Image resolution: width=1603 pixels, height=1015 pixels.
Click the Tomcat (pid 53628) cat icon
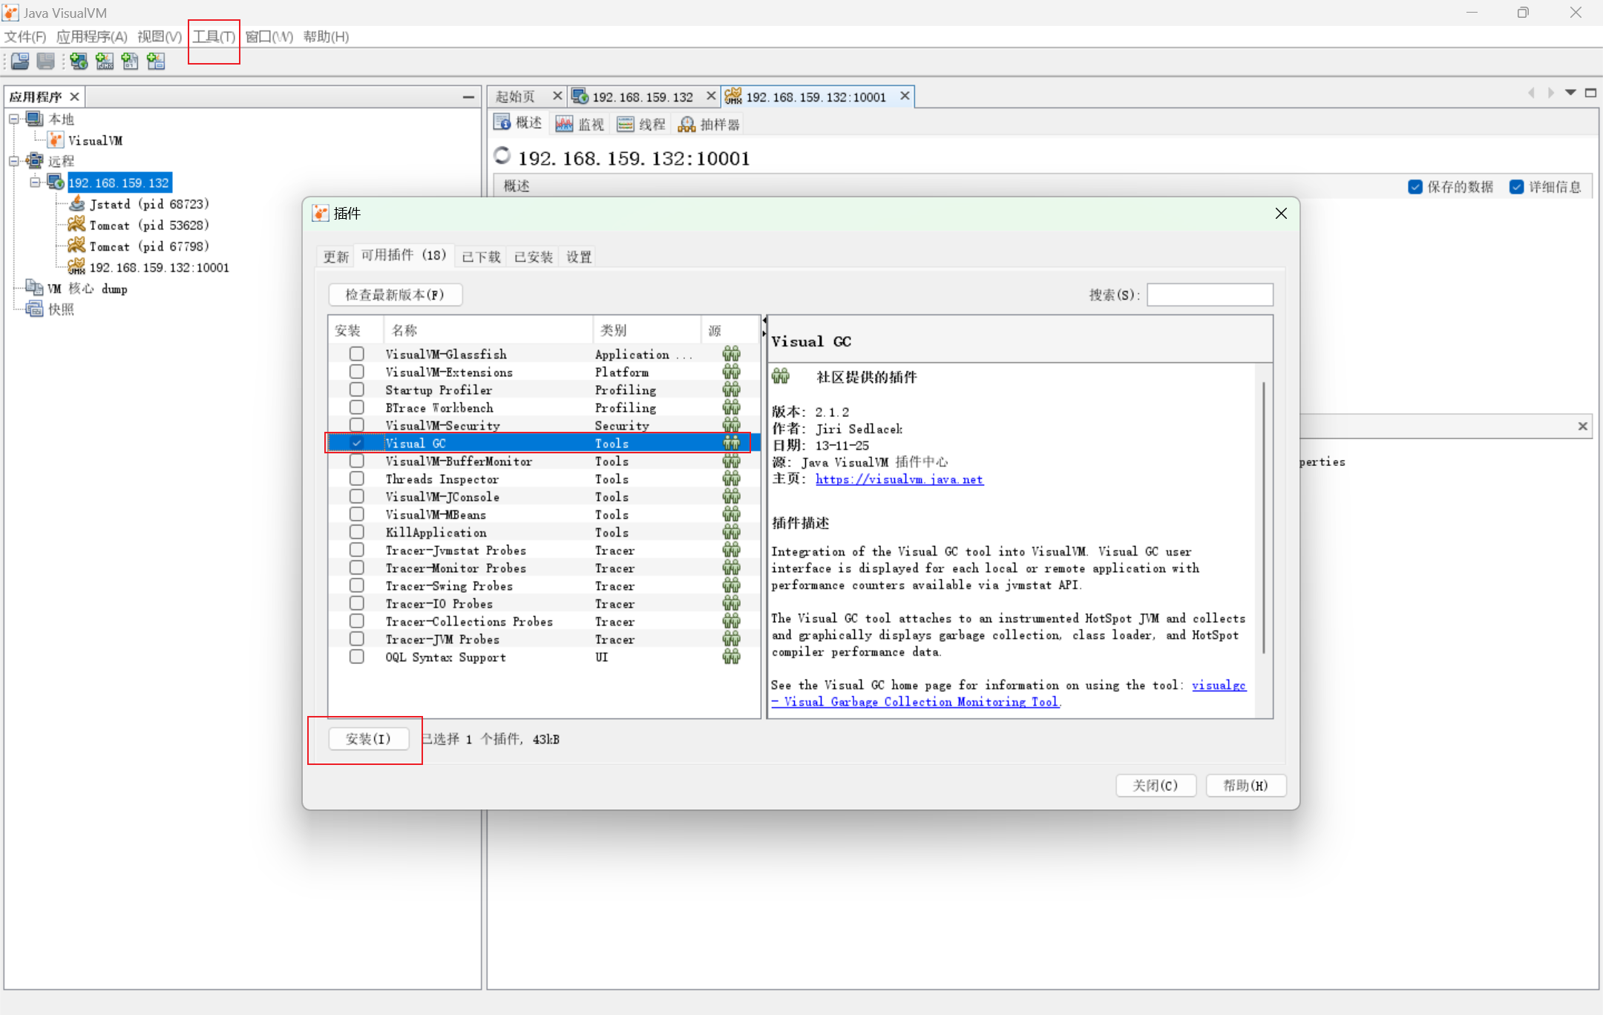coord(76,225)
